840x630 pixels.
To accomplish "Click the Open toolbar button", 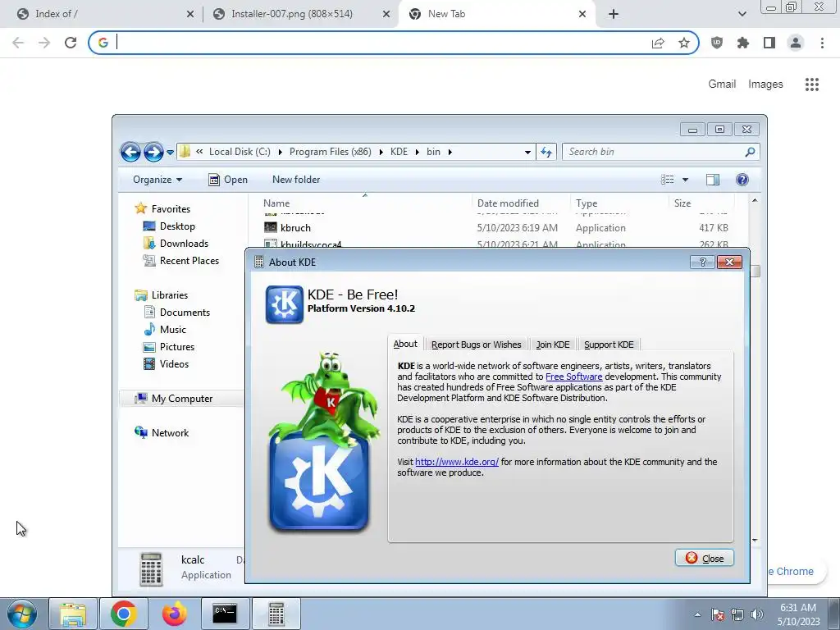I will tap(228, 180).
